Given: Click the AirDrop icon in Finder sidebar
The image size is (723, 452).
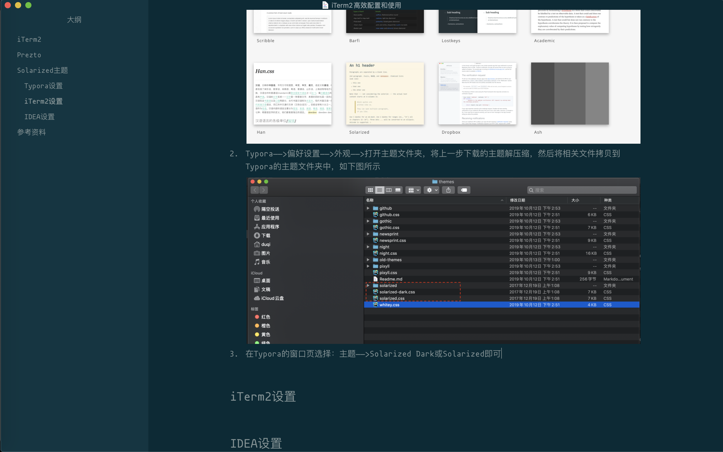Looking at the screenshot, I should click(257, 209).
